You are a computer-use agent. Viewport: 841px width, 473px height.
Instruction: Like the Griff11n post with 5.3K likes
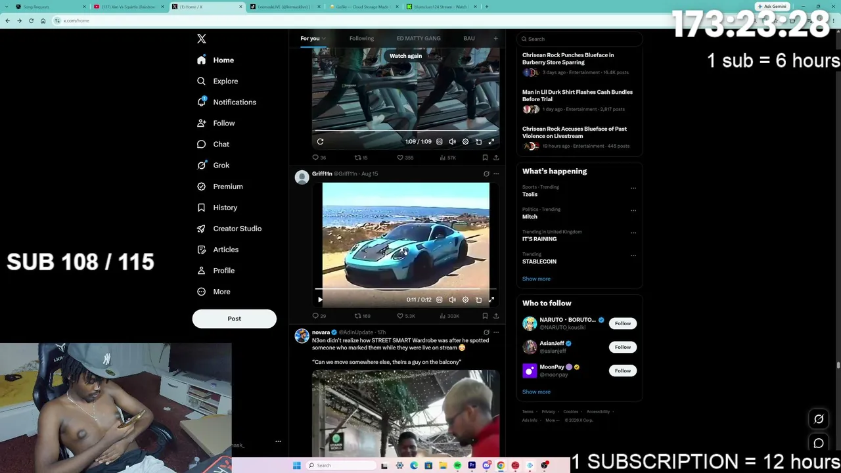tap(405, 316)
